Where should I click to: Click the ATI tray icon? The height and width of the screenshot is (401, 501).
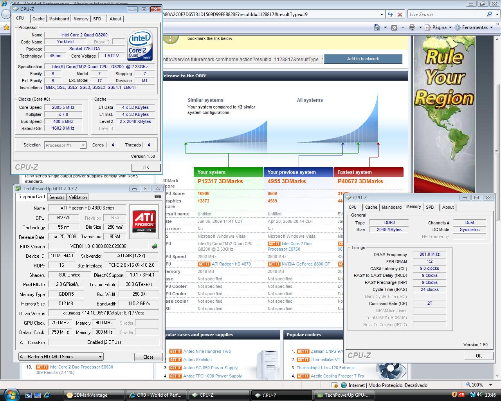[461, 395]
